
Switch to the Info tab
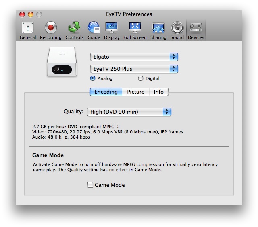click(x=159, y=92)
